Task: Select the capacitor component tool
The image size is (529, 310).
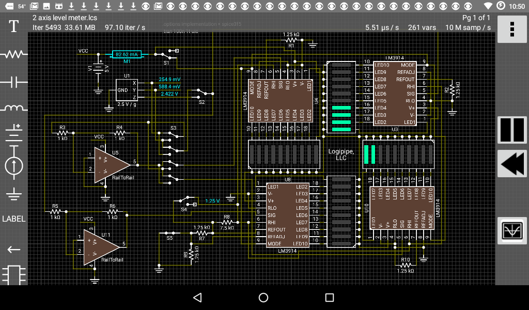Action: tap(13, 82)
